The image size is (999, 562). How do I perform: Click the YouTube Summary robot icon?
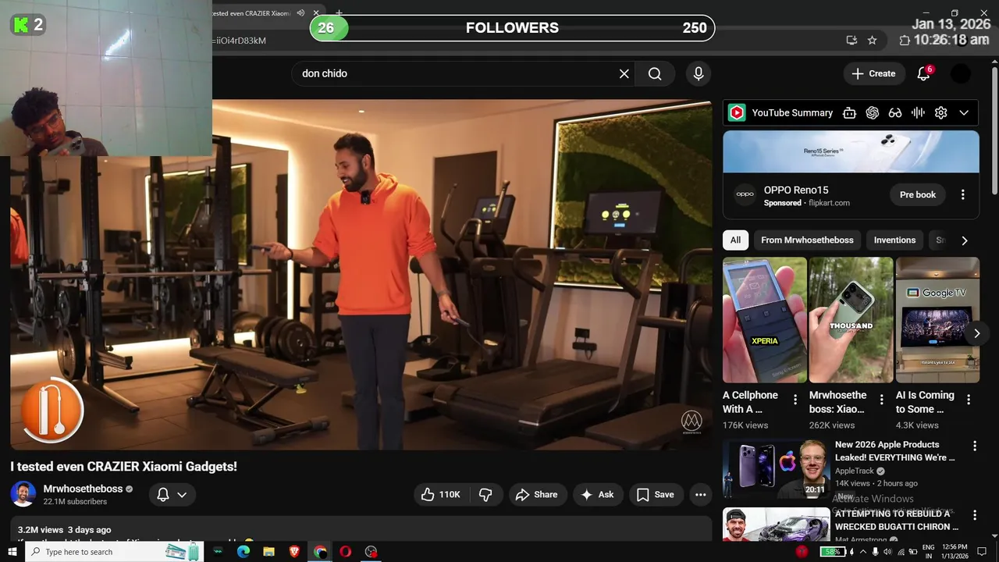(849, 112)
